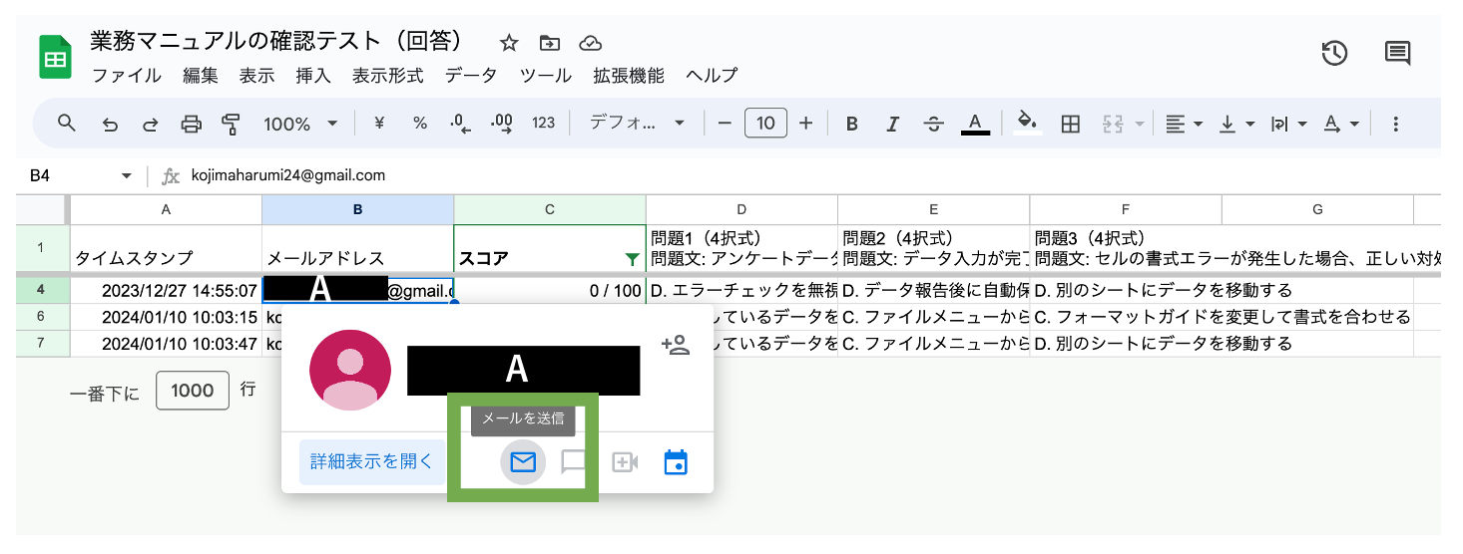Click 詳細表示を開く button in contact card
The height and width of the screenshot is (554, 1463).
372,462
